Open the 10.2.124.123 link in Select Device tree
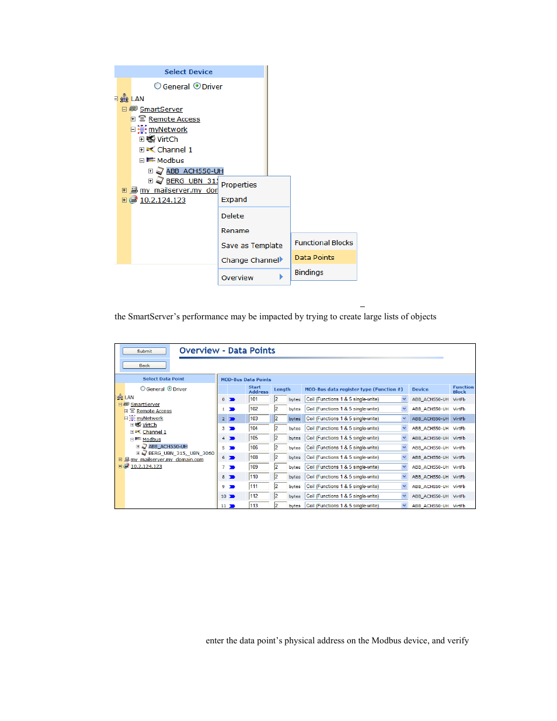557x721 pixels. pyautogui.click(x=162, y=200)
